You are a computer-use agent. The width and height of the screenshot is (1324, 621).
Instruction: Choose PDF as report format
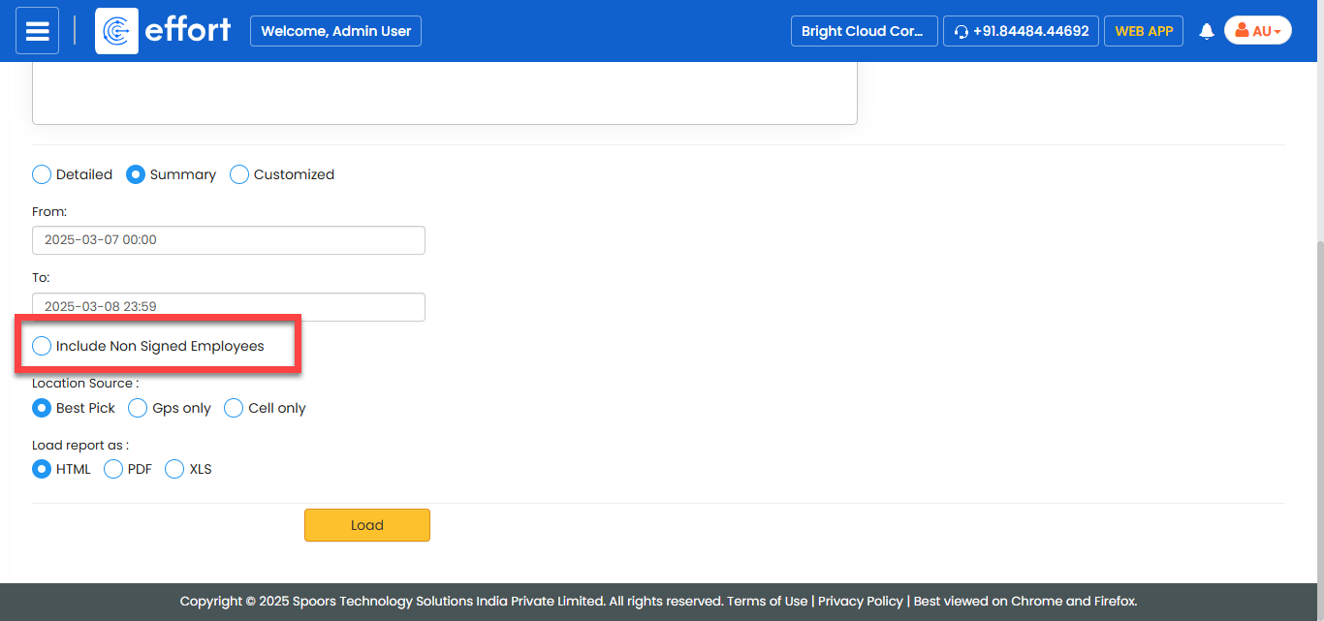[113, 469]
